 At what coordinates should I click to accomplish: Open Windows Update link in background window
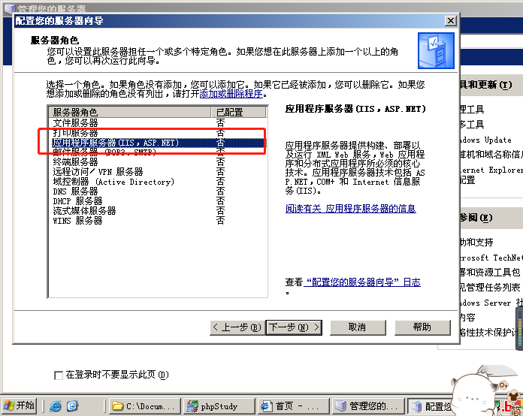[486, 140]
